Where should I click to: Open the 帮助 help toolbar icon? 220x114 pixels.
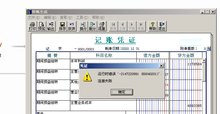pos(153,26)
